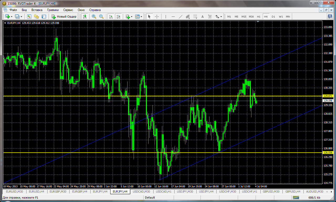
Task: Click the Новый Ордер button
Action: click(64, 17)
